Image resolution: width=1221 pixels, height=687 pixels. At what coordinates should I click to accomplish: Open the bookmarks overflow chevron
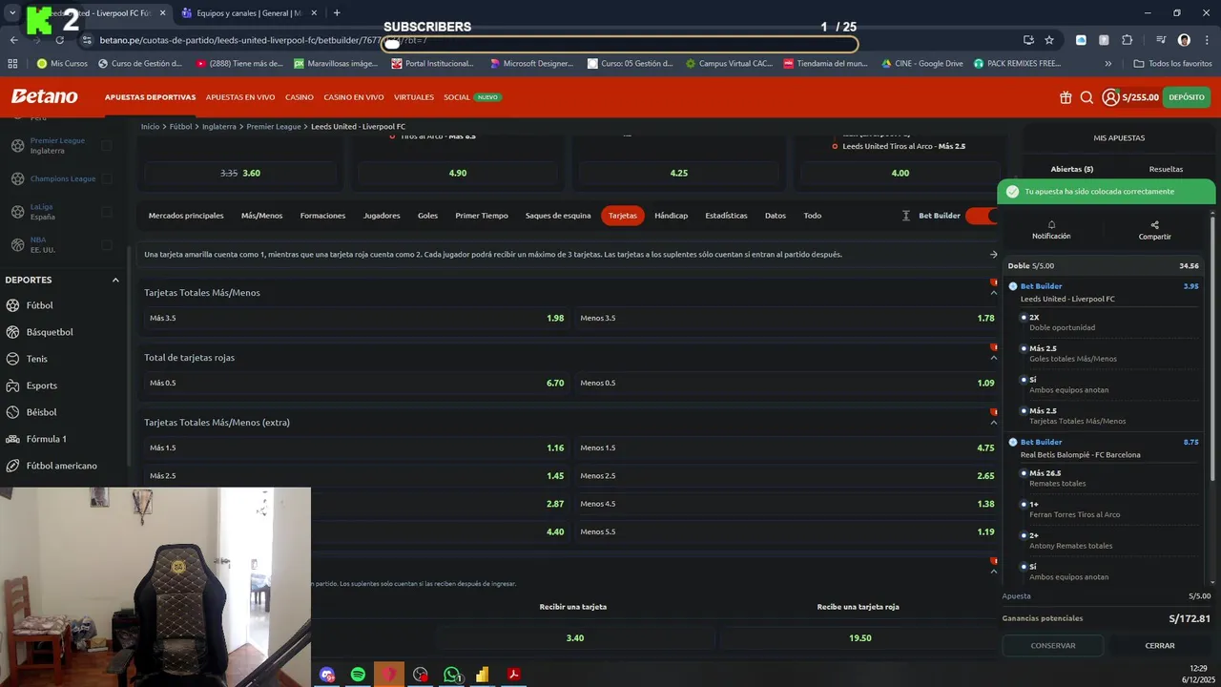(x=1107, y=64)
